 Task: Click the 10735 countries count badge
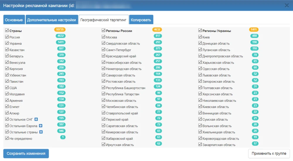click(59, 30)
